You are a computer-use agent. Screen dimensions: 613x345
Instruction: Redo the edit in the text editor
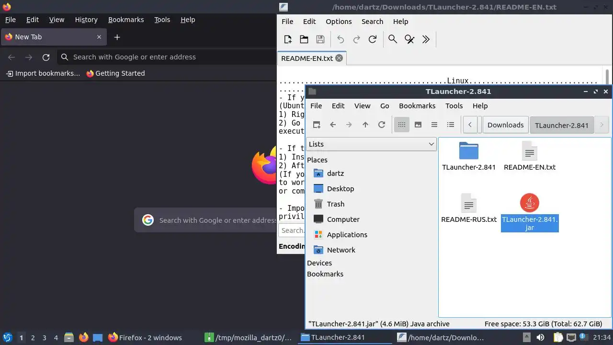point(356,39)
